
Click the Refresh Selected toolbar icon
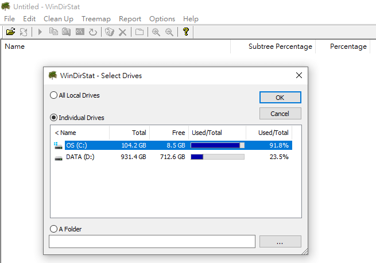[93, 32]
